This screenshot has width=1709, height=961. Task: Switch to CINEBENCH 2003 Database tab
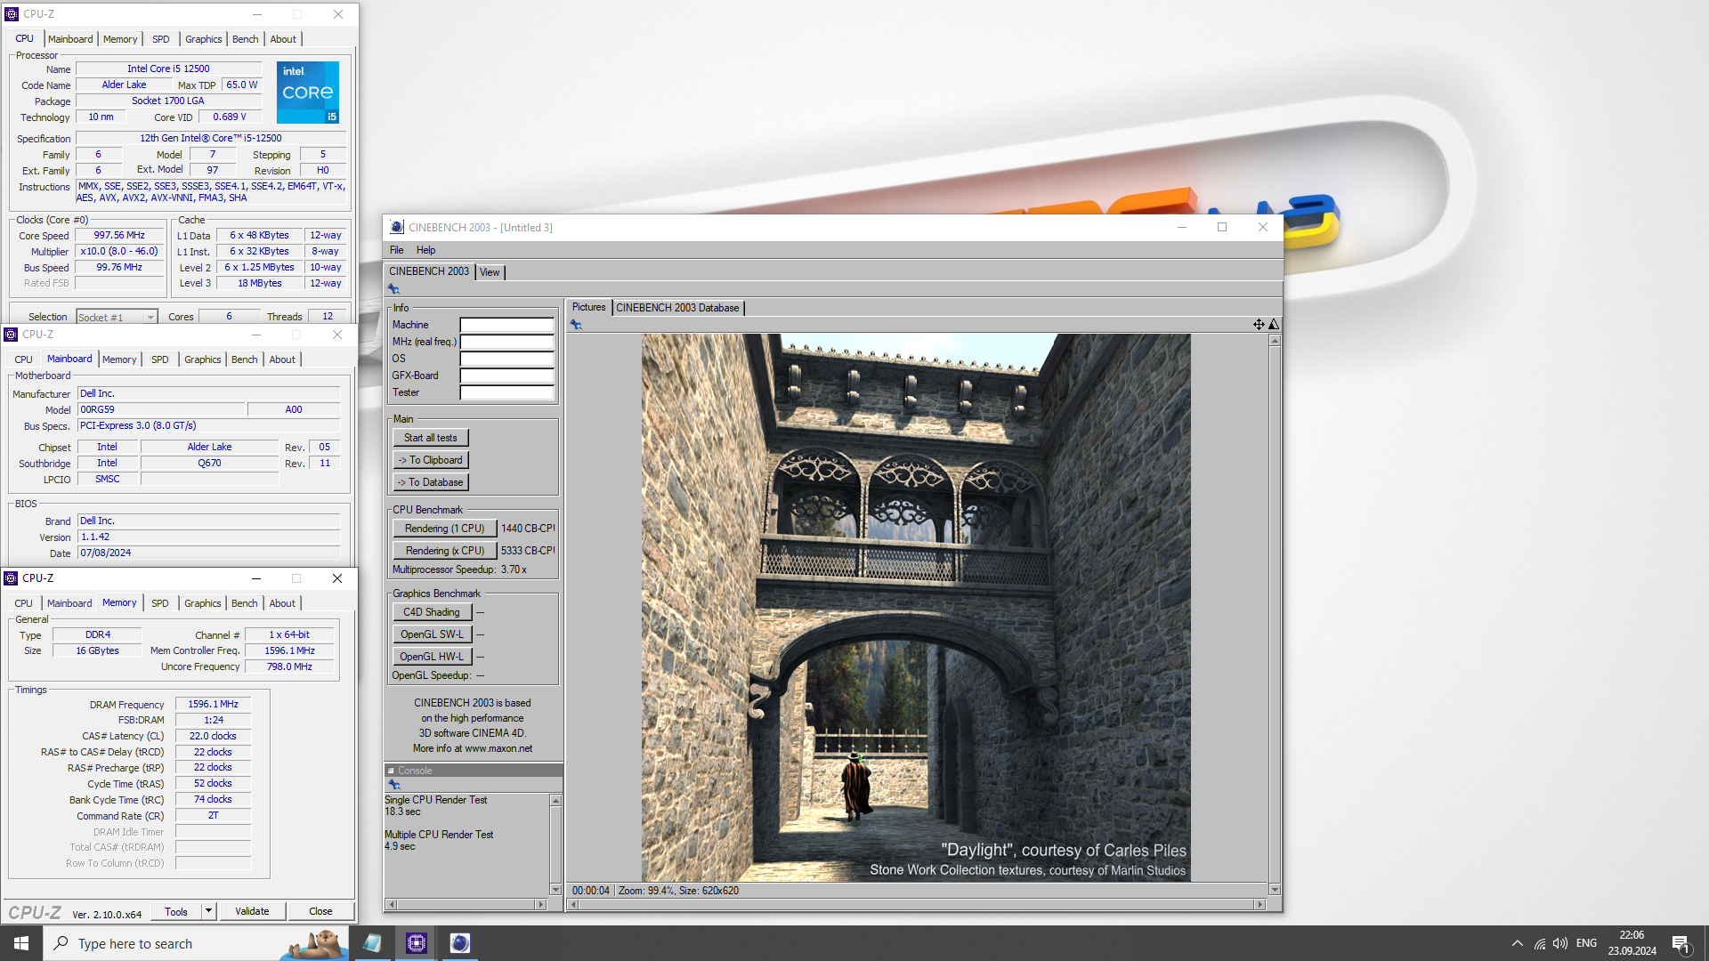pyautogui.click(x=677, y=308)
